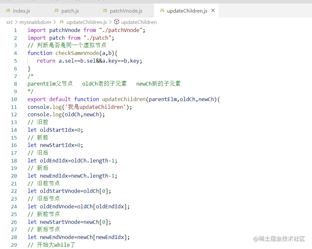Click the function name checkSameVnode on line 4
Viewport: 312px width, 249px height.
click(x=78, y=53)
